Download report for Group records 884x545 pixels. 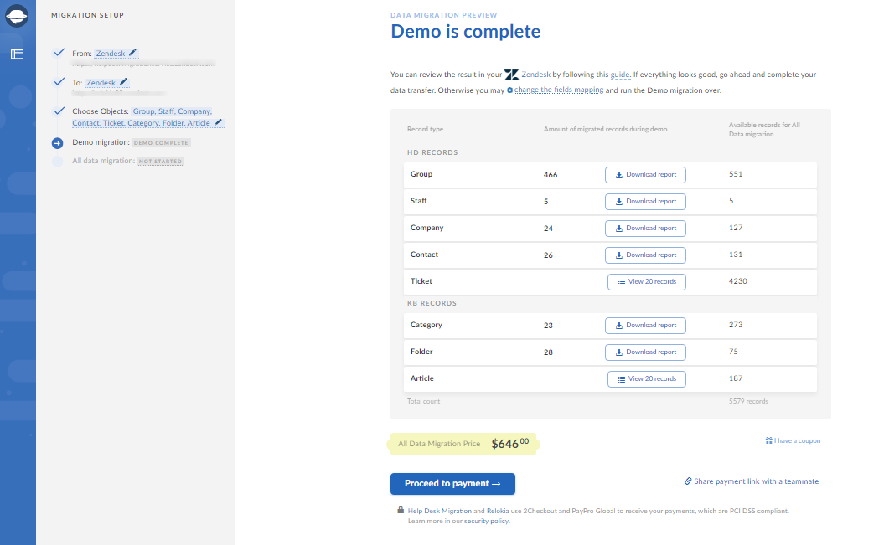point(645,175)
